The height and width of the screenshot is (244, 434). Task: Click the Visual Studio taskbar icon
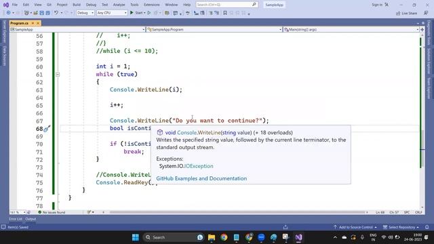pyautogui.click(x=298, y=237)
